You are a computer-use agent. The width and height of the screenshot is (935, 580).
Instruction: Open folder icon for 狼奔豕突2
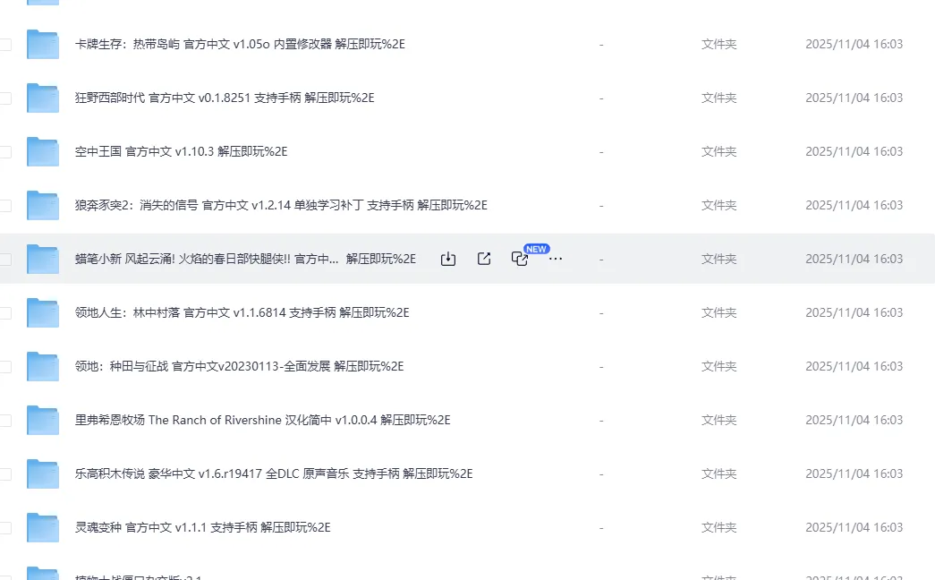click(43, 205)
